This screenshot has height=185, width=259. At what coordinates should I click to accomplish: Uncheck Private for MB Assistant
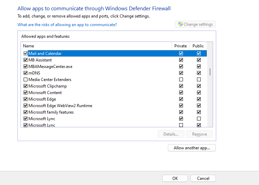(181, 60)
